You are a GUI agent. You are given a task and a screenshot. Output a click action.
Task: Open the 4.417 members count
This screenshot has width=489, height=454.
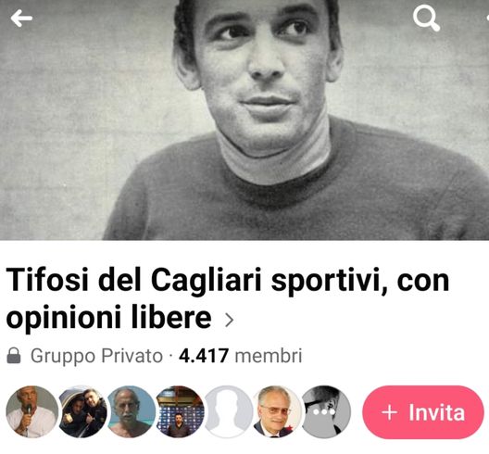(204, 356)
